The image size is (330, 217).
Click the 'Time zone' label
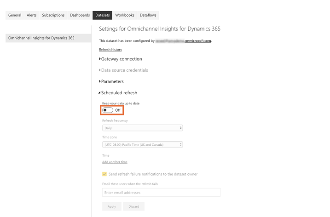110,137
